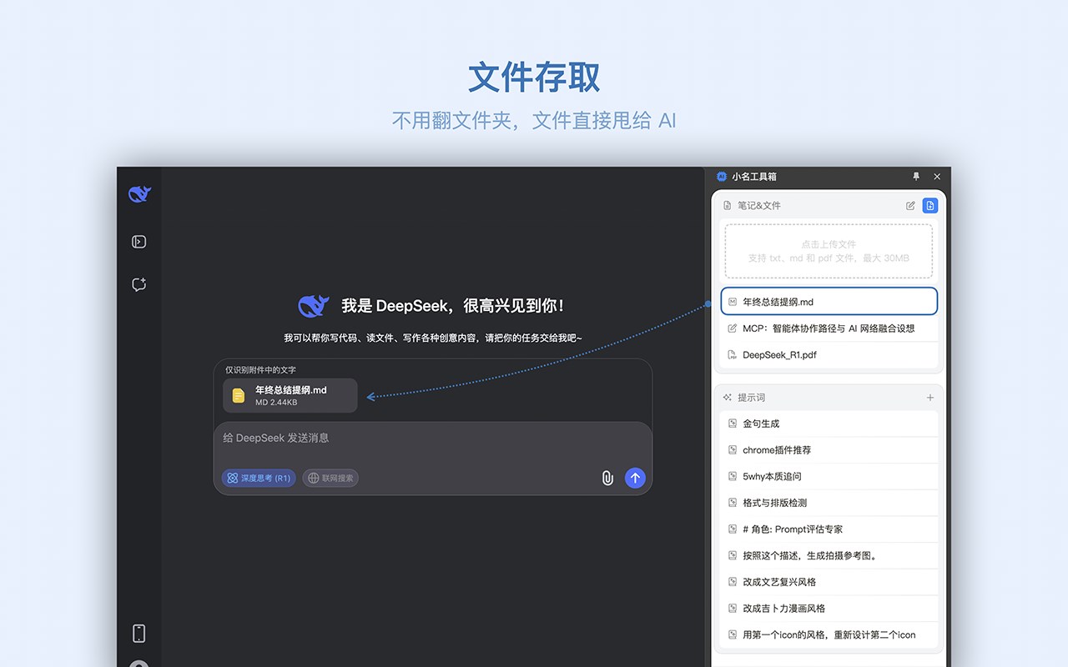Click the prompt icon beside chrome插件推荐
1068x667 pixels.
pos(733,450)
